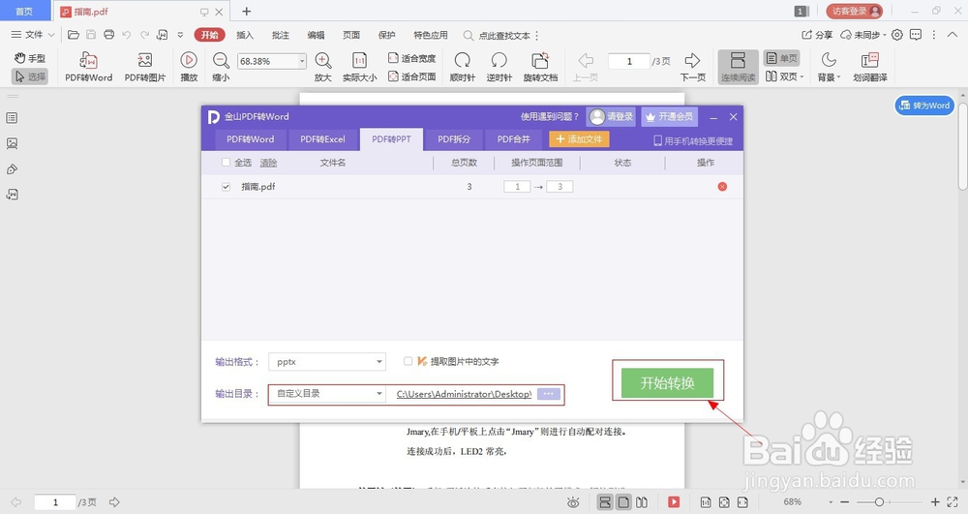
Task: Click the PDF转图片 toolbar icon
Action: tap(145, 67)
